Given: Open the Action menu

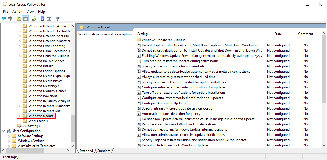Looking at the screenshot, I should (x=17, y=12).
